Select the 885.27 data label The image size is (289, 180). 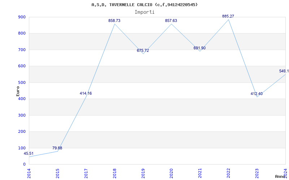click(x=228, y=16)
